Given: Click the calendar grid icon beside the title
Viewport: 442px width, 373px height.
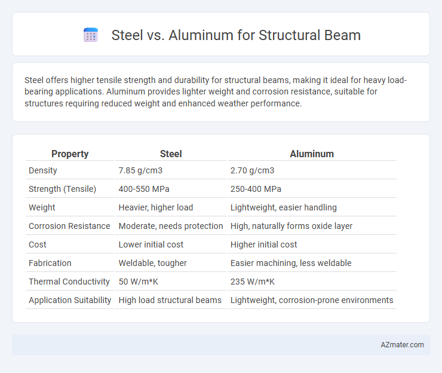Looking at the screenshot, I should tap(91, 35).
